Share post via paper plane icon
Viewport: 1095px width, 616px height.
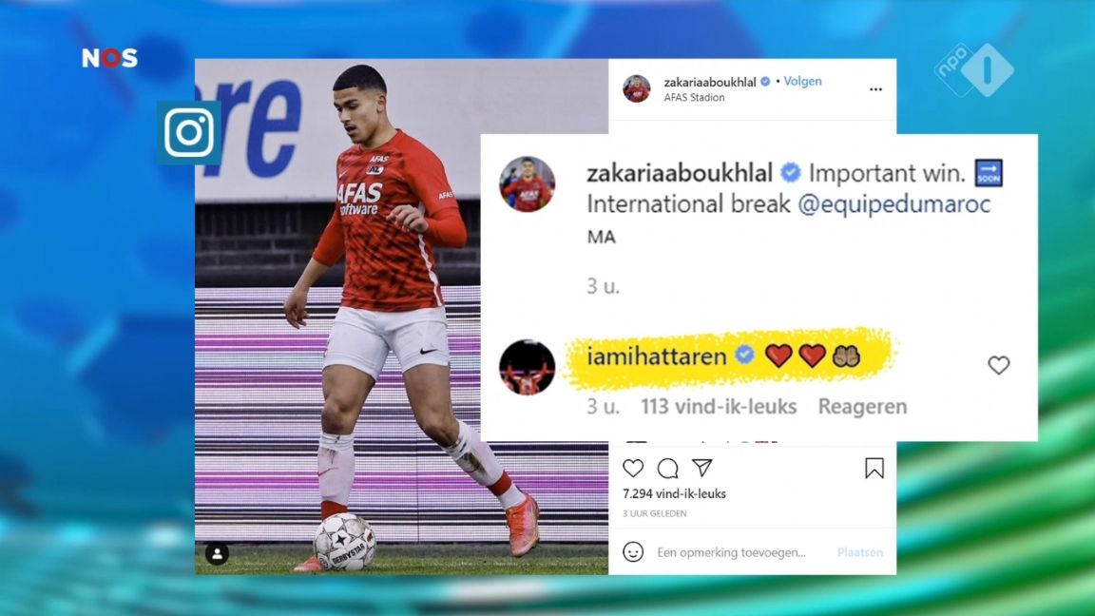(x=701, y=468)
